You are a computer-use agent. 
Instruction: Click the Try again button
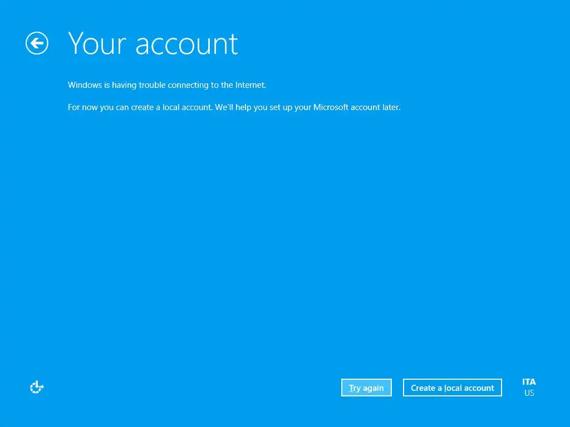click(x=366, y=388)
